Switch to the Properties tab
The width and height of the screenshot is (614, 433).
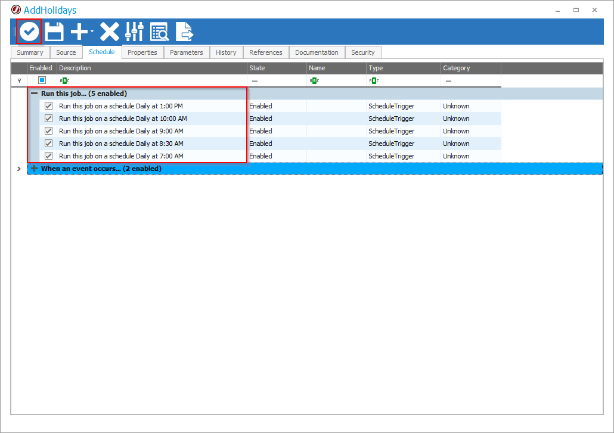tap(142, 52)
